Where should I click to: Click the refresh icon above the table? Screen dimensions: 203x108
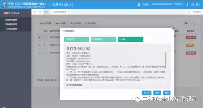pos(194,24)
